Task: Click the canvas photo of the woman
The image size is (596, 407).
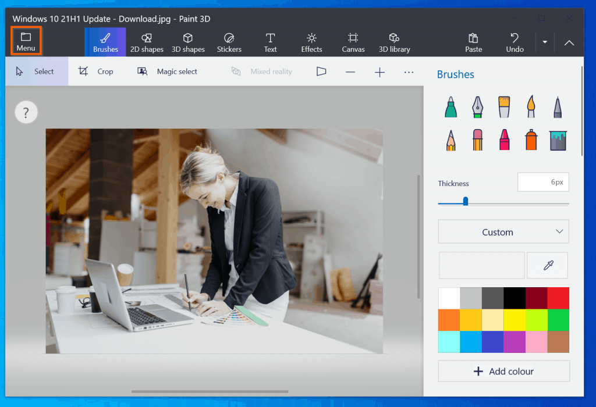Action: [x=214, y=241]
